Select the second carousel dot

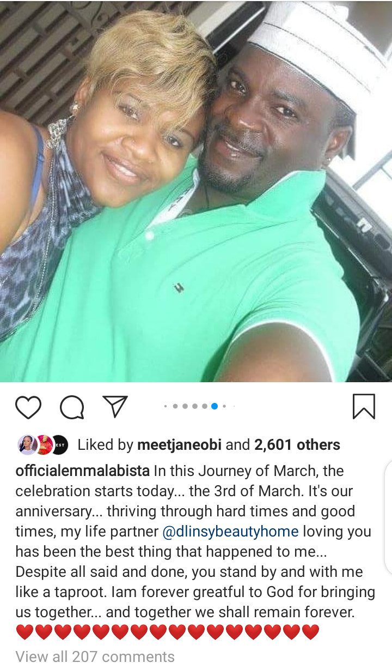[175, 406]
